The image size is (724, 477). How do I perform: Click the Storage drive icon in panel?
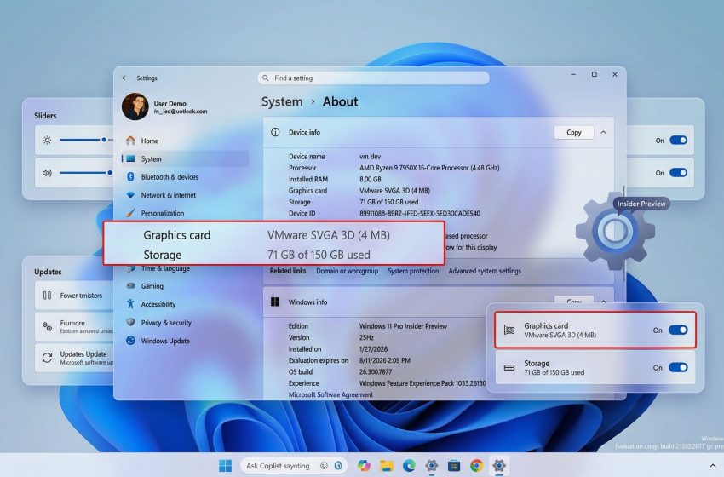tap(509, 368)
